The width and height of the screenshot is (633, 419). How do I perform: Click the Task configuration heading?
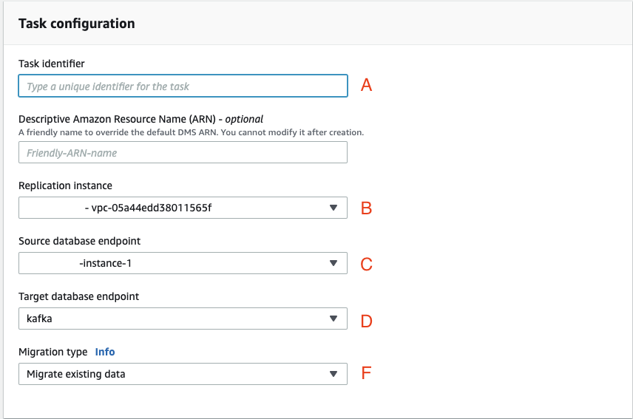pyautogui.click(x=77, y=24)
